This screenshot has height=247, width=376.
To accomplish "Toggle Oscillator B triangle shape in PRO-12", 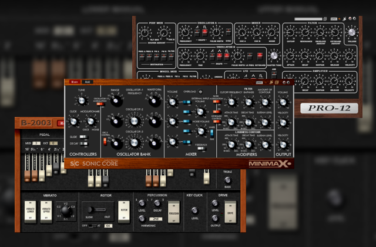I will point(219,56).
